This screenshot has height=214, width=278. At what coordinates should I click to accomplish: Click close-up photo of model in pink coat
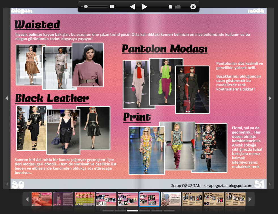click(88, 65)
